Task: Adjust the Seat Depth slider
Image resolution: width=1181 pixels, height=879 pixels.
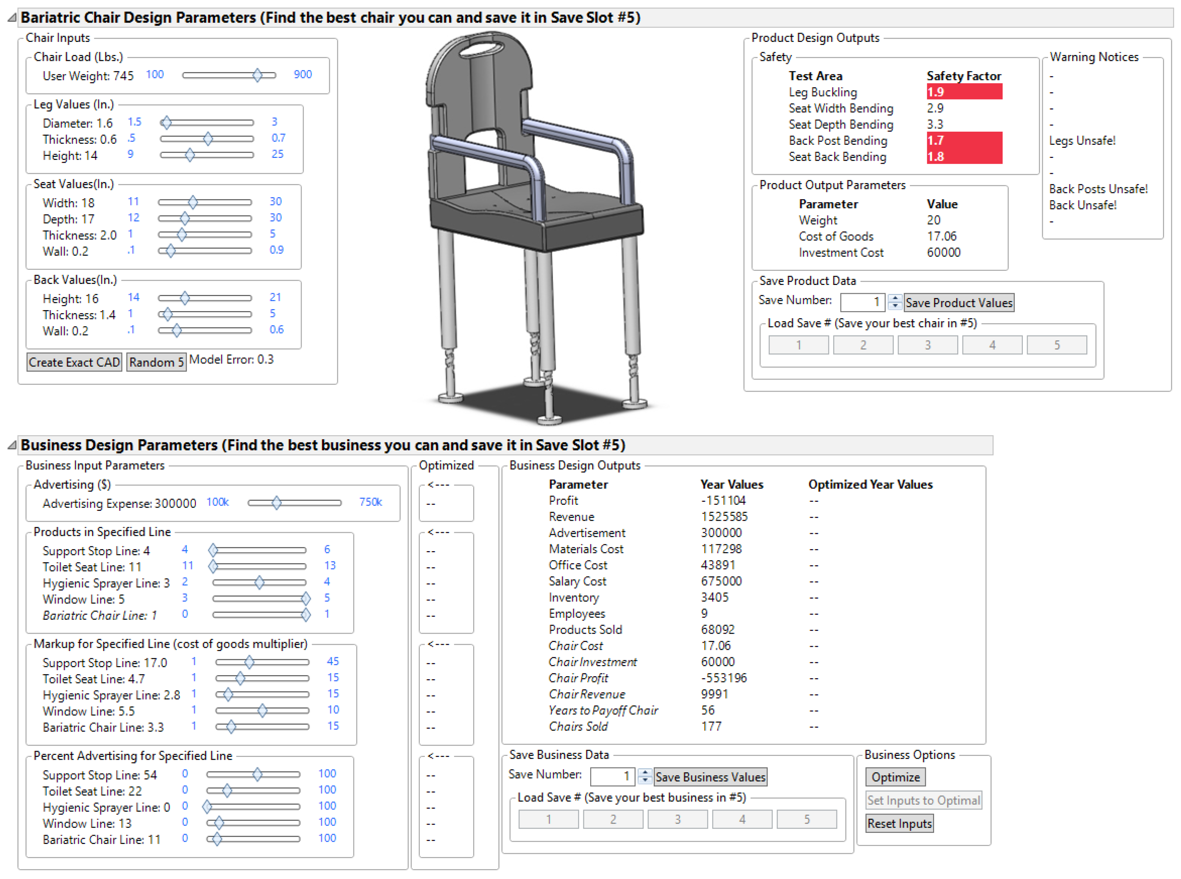Action: tap(205, 218)
